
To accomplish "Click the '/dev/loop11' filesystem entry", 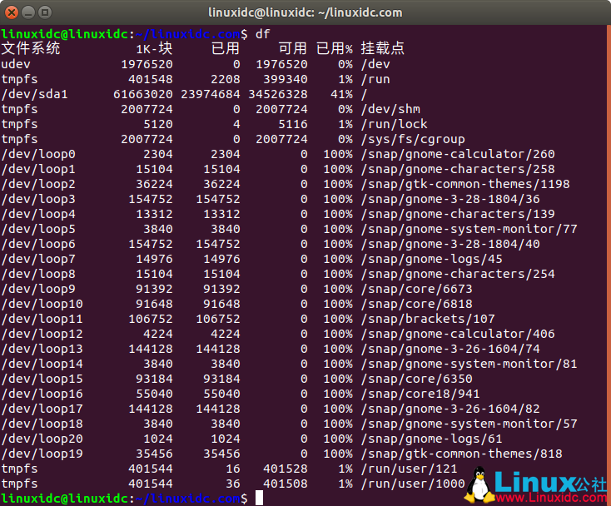I will pos(42,319).
